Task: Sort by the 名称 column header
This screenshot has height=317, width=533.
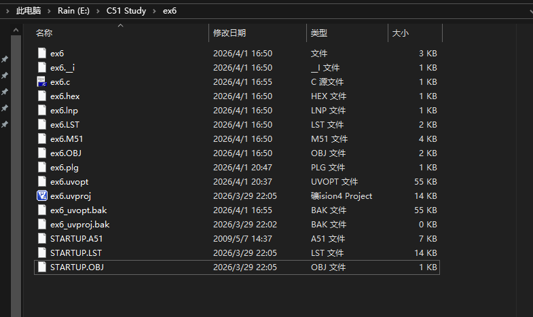Action: [44, 33]
